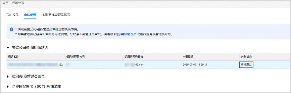Switch to the 我的权限 tab
Viewport: 291px width, 93px height.
coord(12,15)
